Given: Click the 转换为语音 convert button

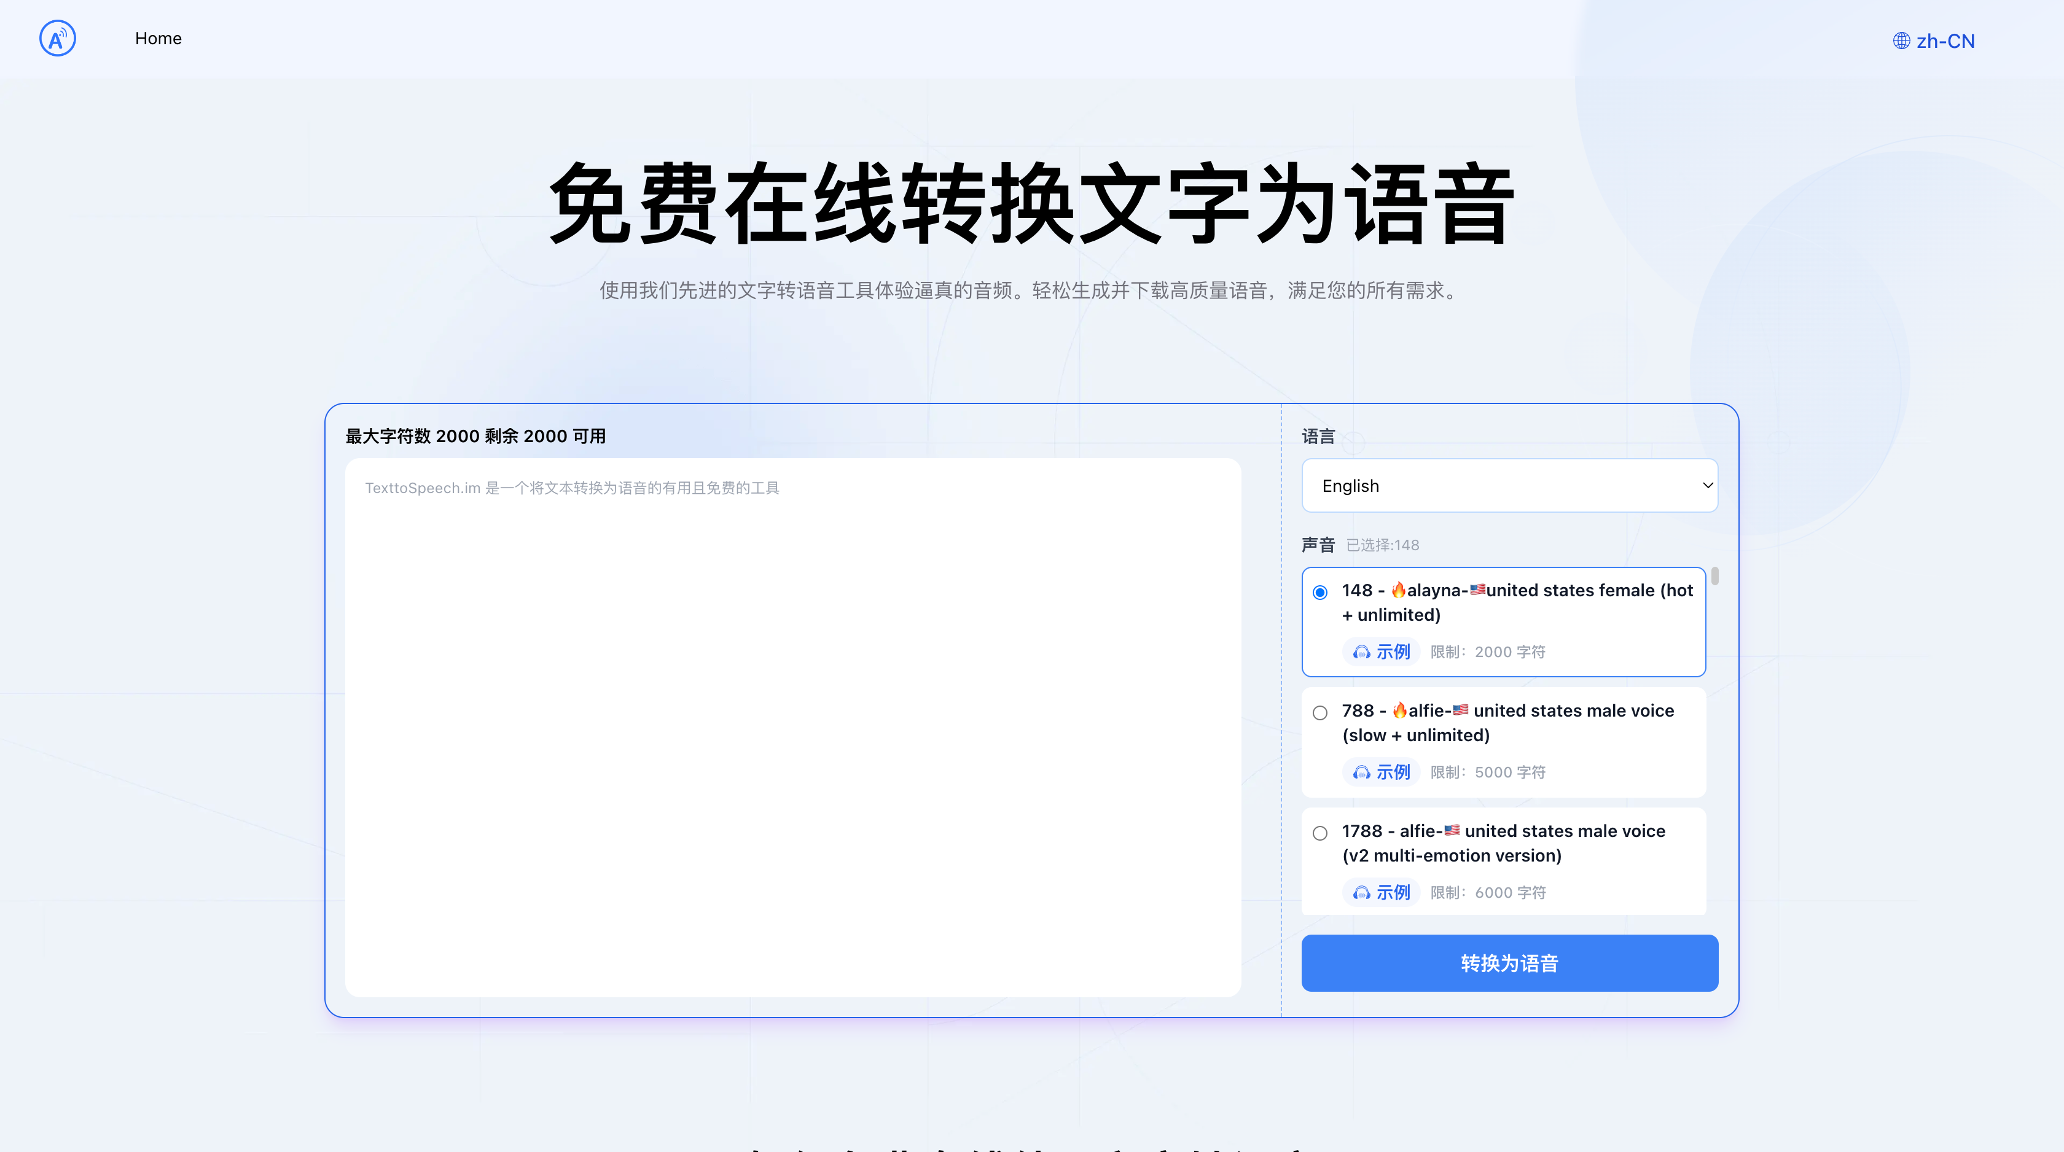Looking at the screenshot, I should pyautogui.click(x=1509, y=962).
